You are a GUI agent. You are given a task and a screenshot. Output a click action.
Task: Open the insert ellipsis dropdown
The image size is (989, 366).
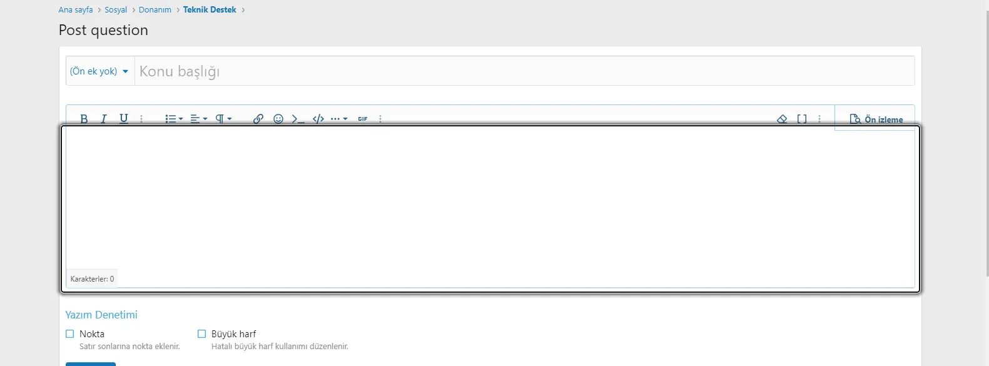click(339, 119)
